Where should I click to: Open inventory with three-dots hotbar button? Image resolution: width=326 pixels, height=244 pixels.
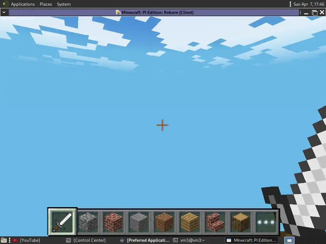pyautogui.click(x=266, y=222)
